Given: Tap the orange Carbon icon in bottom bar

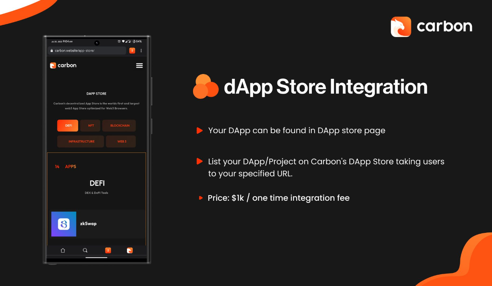Looking at the screenshot, I should click(129, 250).
